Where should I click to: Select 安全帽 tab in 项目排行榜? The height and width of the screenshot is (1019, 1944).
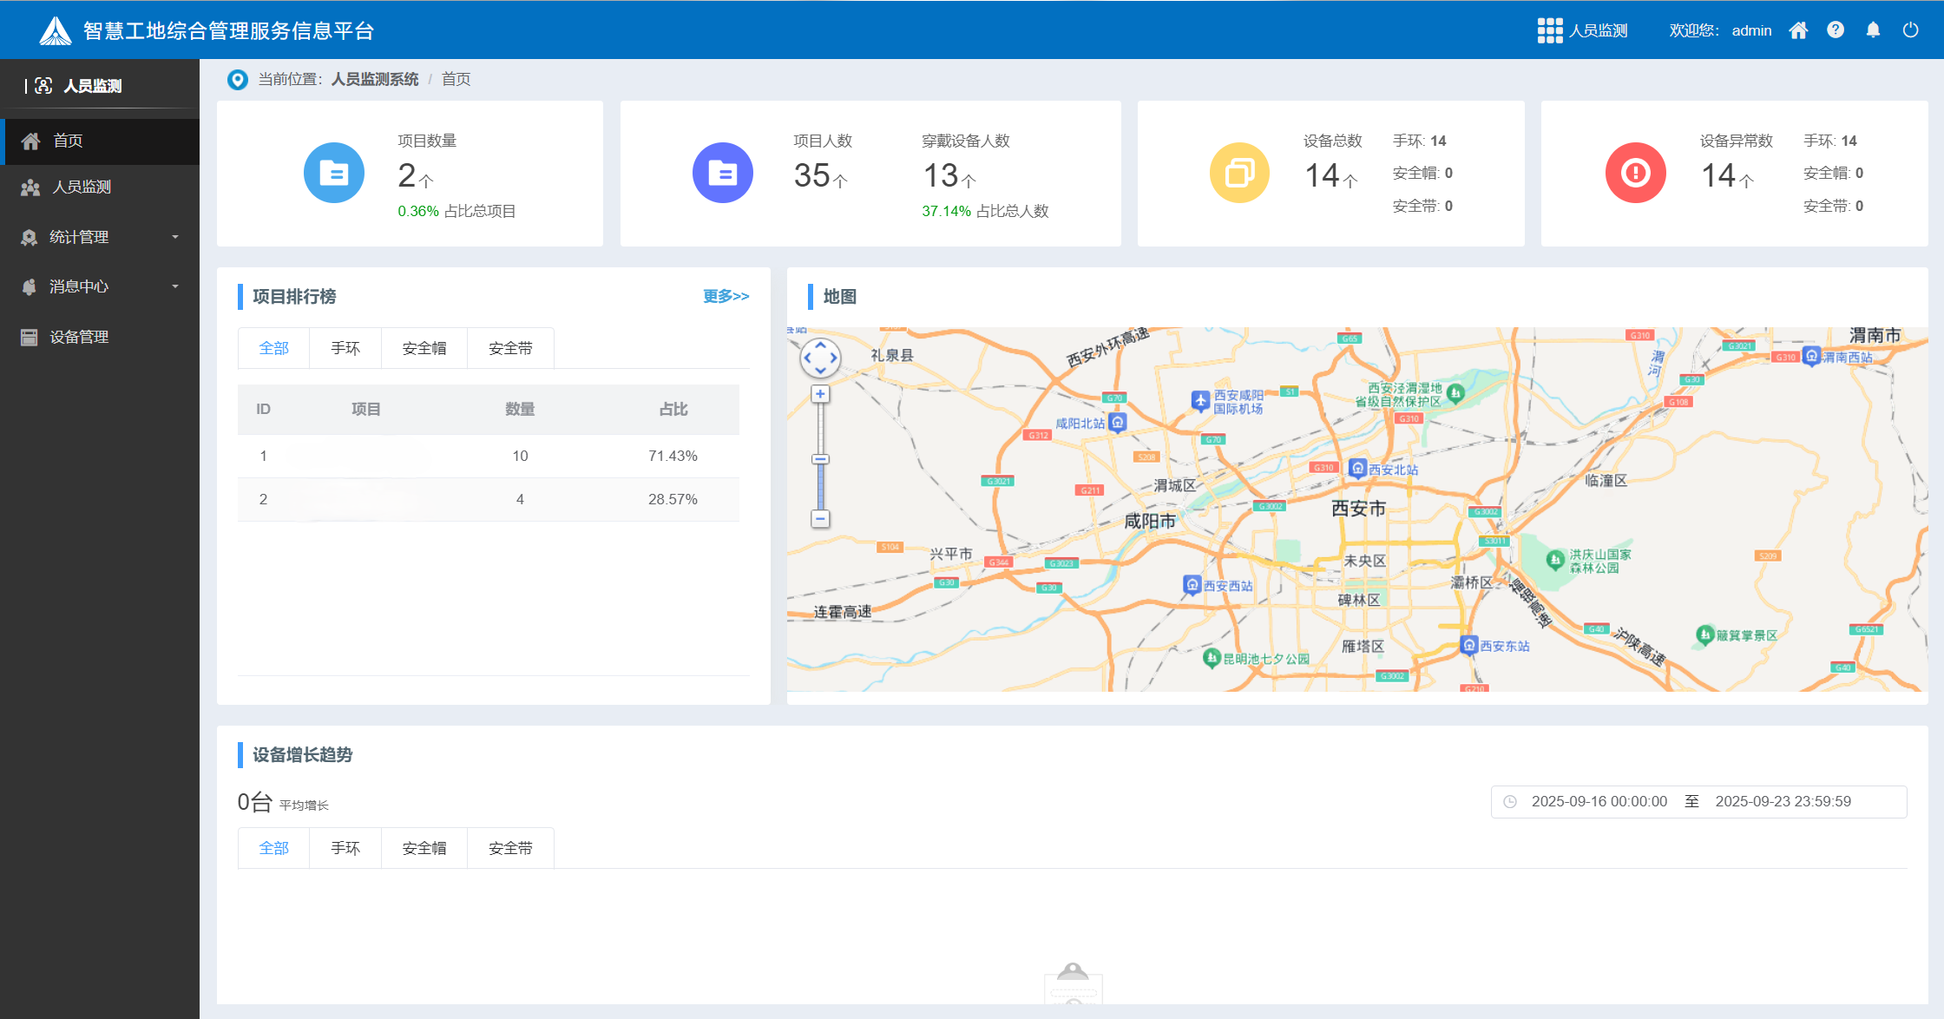(424, 348)
